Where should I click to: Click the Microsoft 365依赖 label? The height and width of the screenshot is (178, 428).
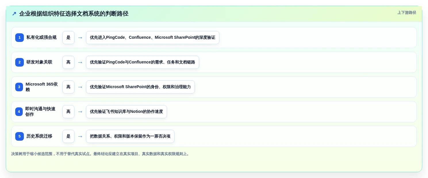click(42, 87)
